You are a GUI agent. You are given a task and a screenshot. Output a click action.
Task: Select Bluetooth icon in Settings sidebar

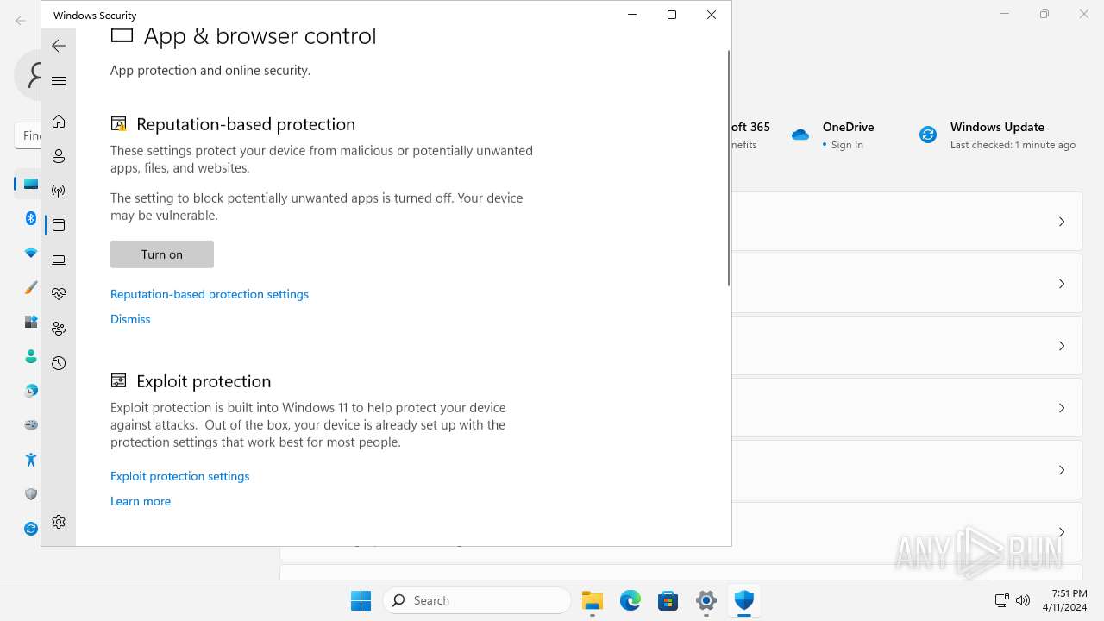point(31,218)
